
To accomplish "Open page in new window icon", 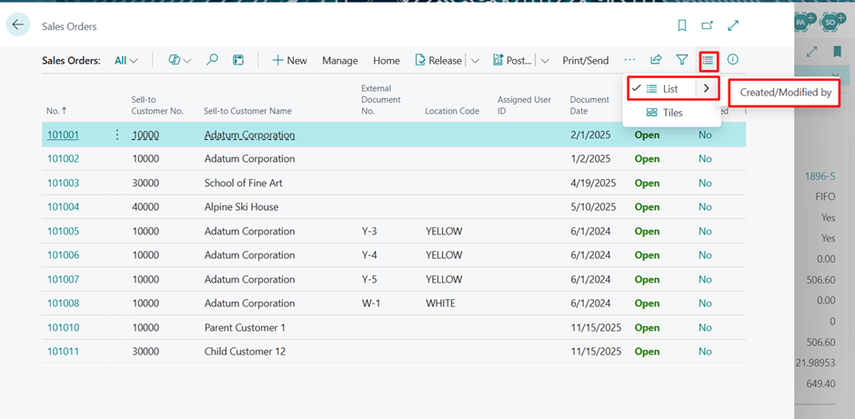I will pyautogui.click(x=708, y=25).
